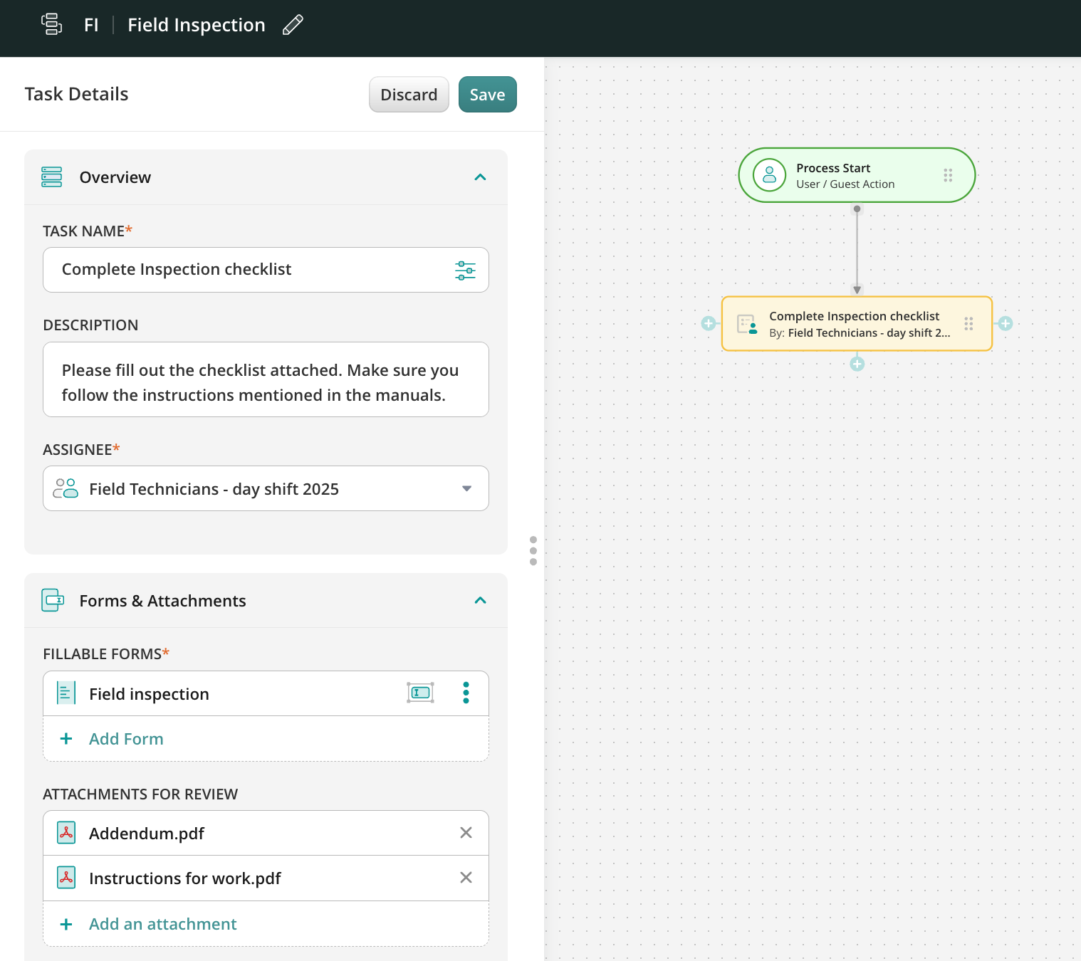
Task: Collapse the Forms & Attachments section
Action: click(x=480, y=601)
